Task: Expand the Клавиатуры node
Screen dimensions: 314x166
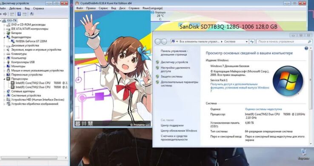Action: click(x=4, y=54)
